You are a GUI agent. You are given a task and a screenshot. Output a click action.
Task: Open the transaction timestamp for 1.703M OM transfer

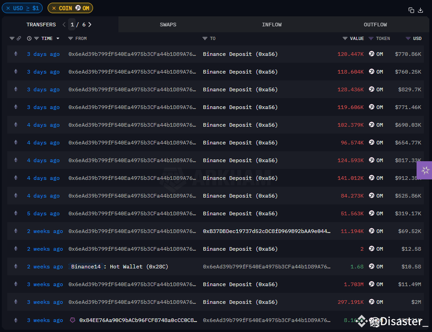click(45, 284)
